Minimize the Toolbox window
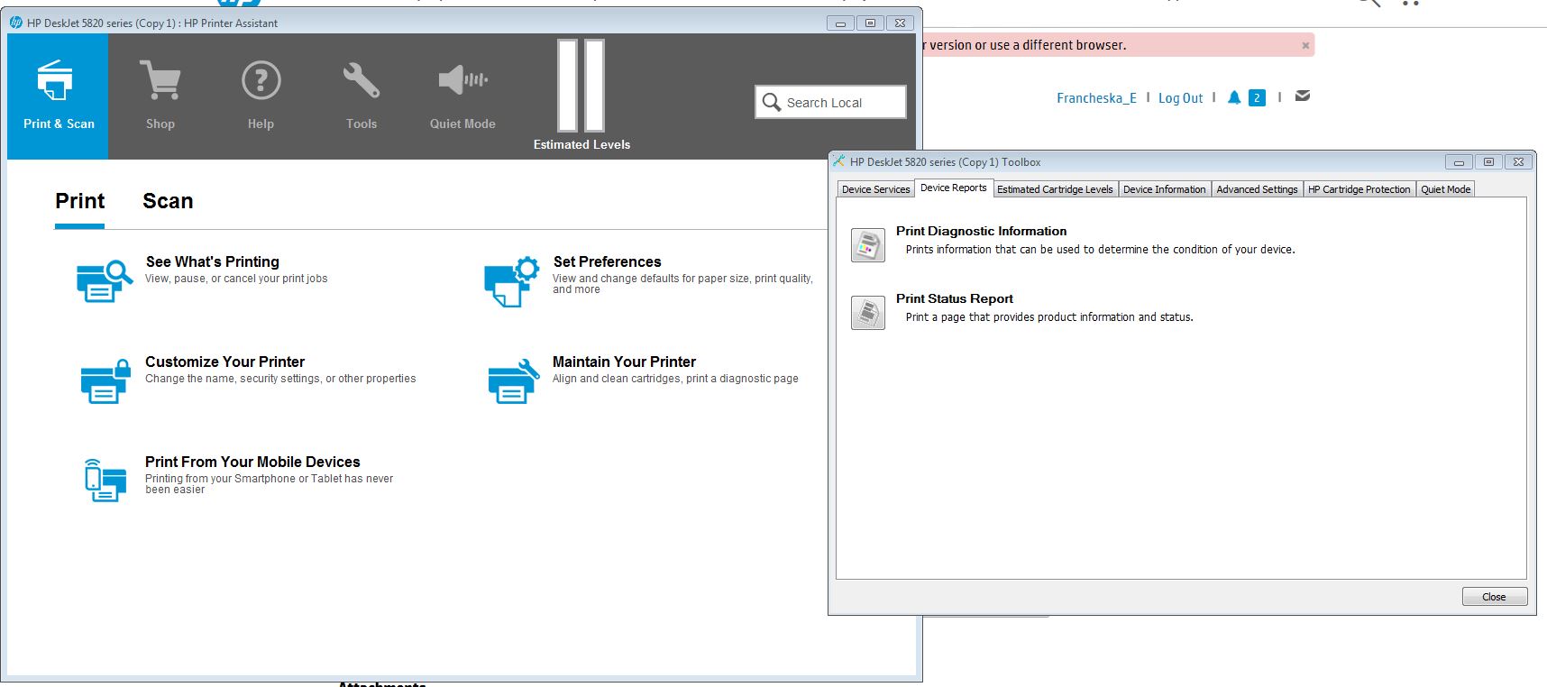 tap(1459, 162)
